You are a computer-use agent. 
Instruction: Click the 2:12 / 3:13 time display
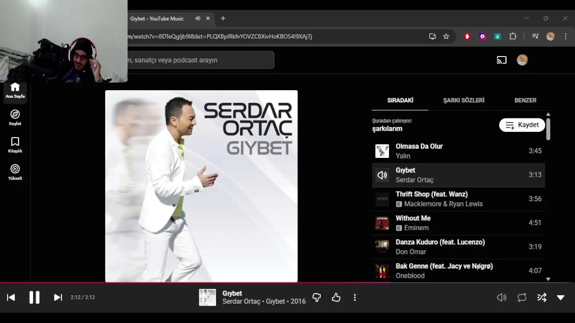point(83,297)
